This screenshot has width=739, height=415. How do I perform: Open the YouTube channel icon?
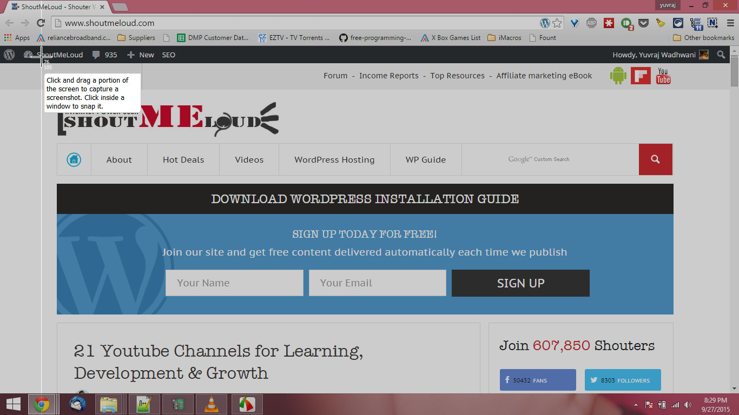pyautogui.click(x=663, y=76)
